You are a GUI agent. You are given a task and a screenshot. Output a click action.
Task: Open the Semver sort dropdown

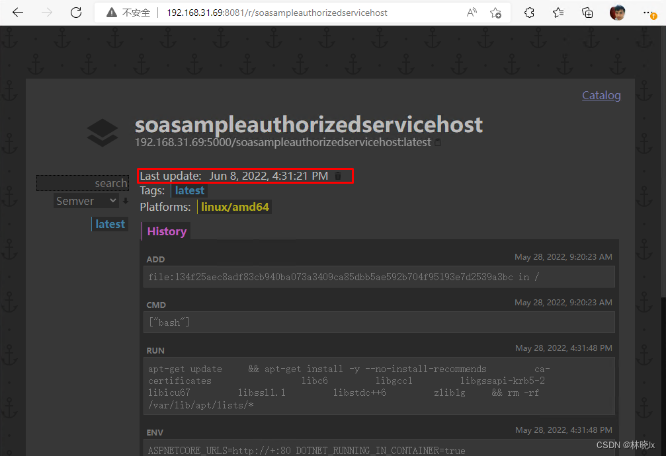pyautogui.click(x=86, y=201)
